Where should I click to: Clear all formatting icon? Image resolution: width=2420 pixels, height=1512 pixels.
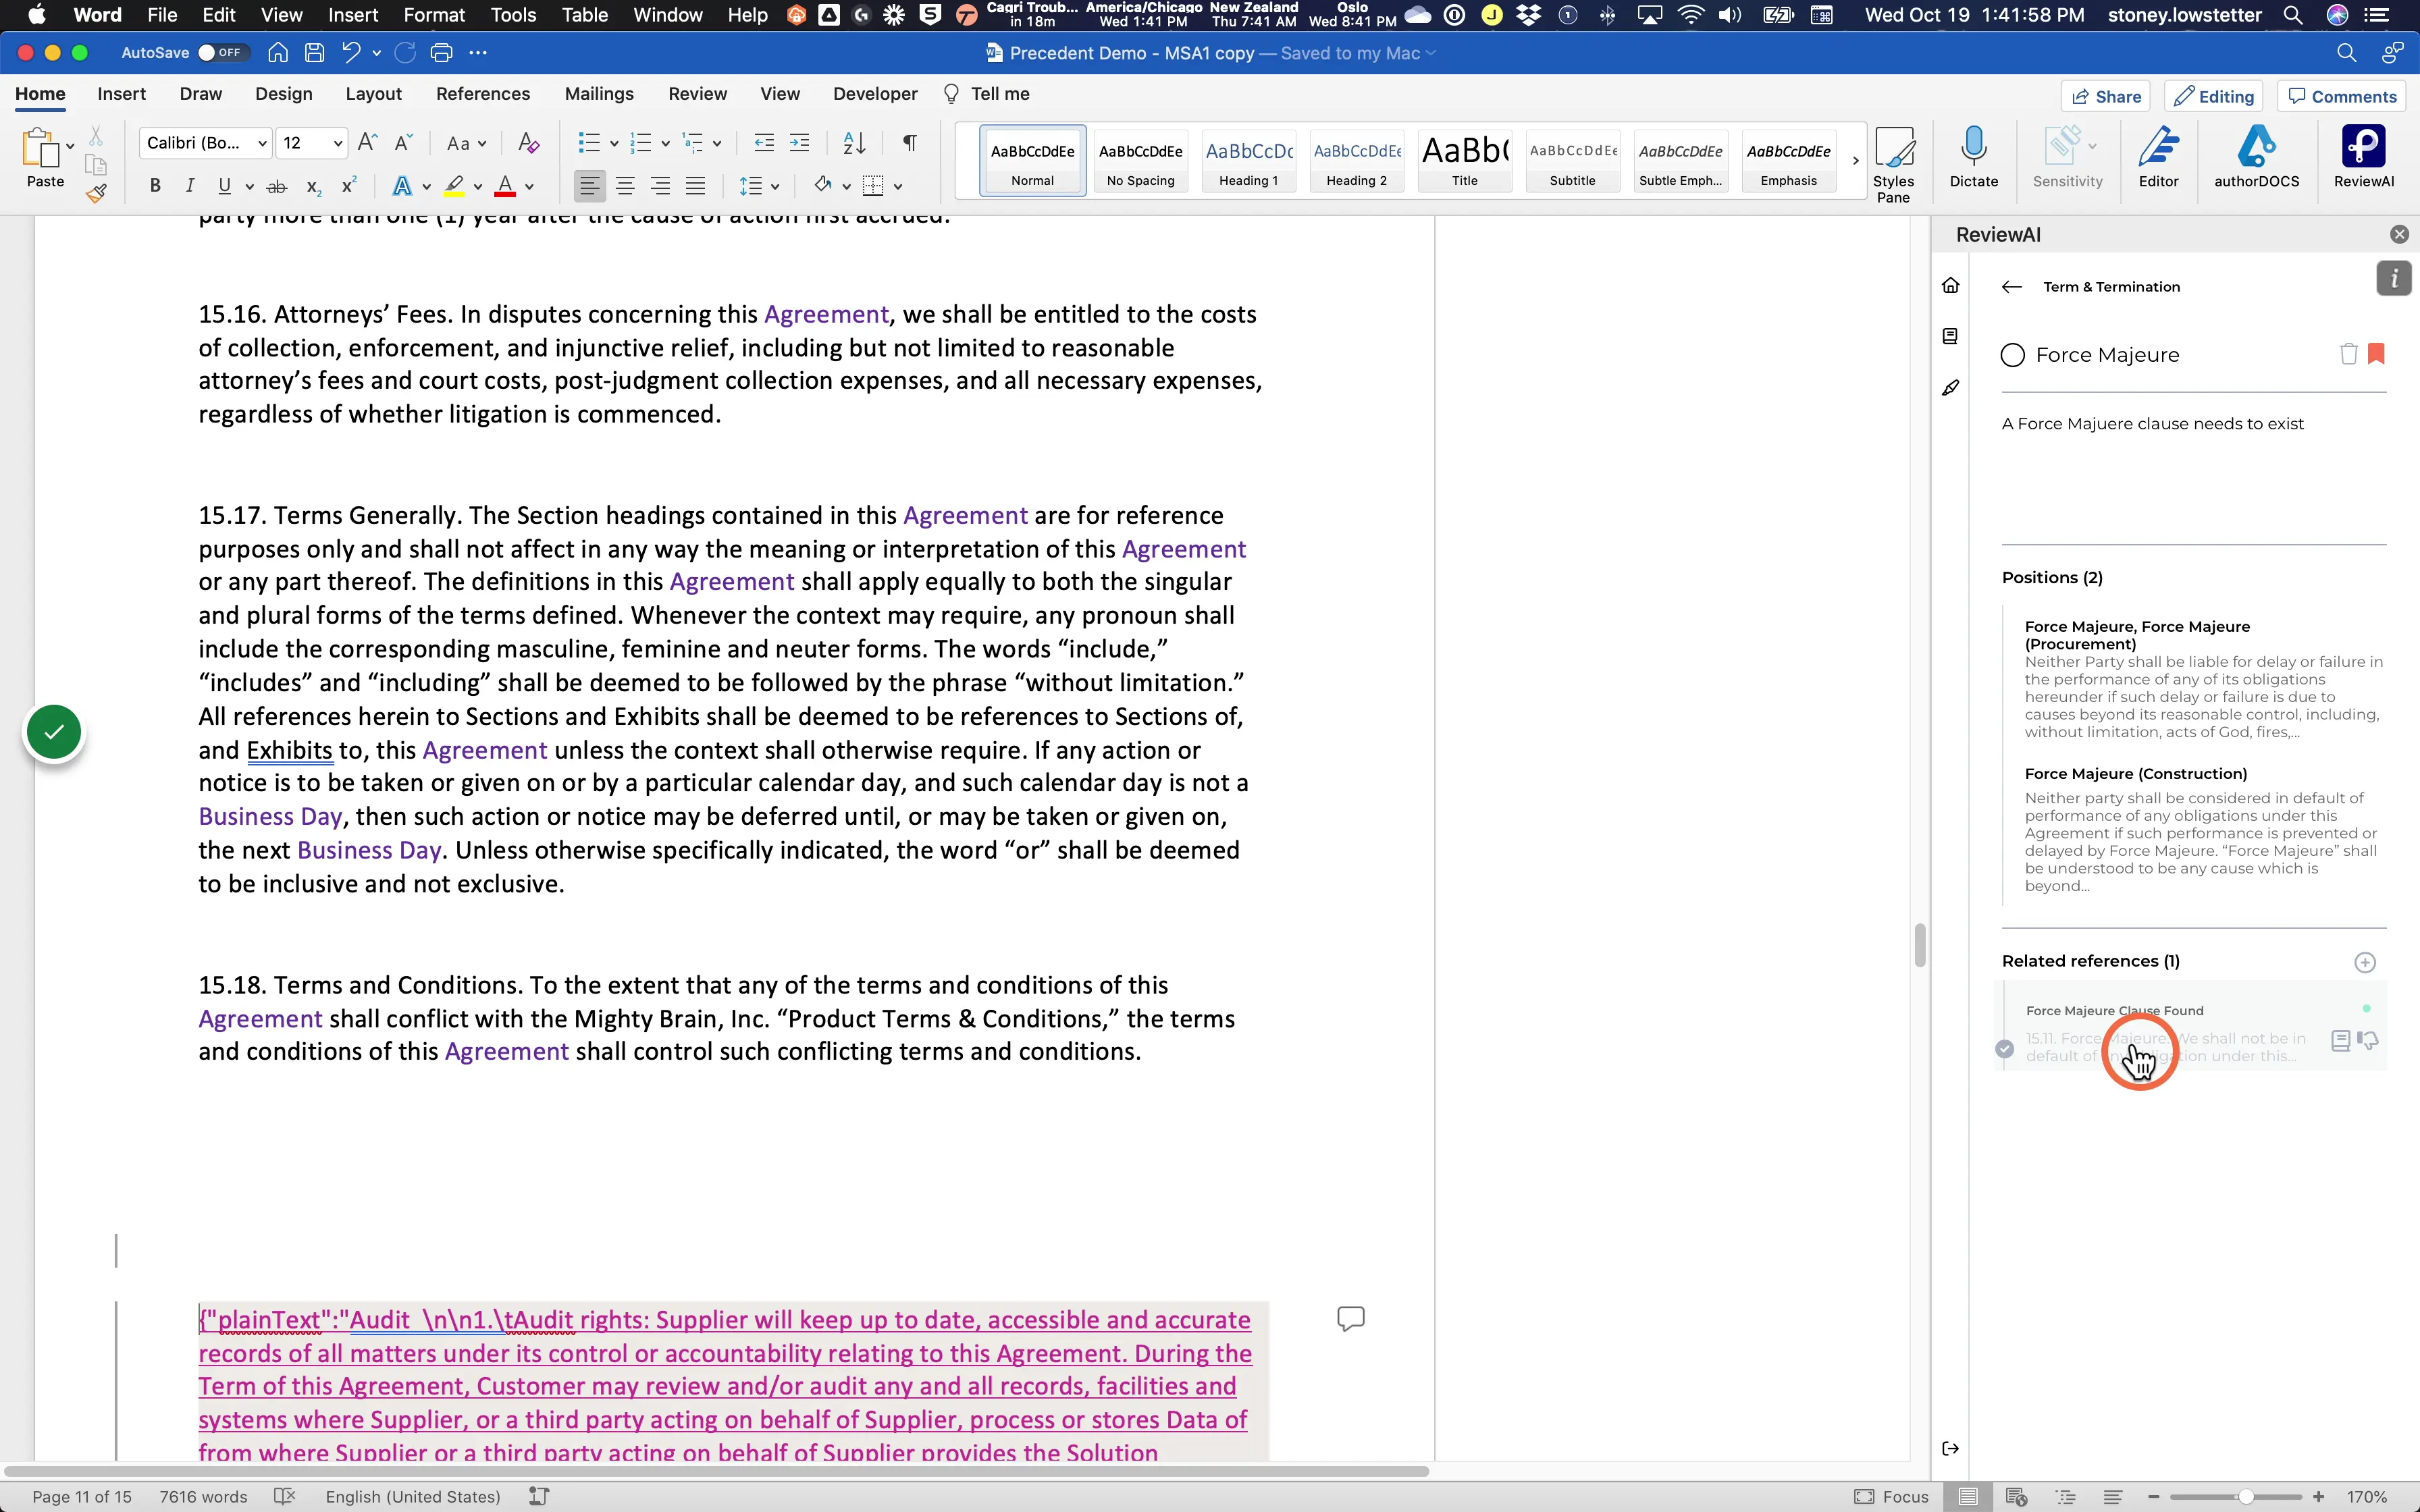click(x=528, y=143)
